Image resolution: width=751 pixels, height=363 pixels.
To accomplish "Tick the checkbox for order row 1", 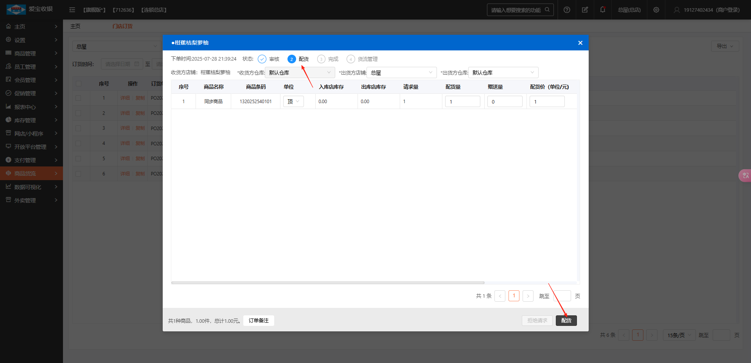I will pos(79,98).
